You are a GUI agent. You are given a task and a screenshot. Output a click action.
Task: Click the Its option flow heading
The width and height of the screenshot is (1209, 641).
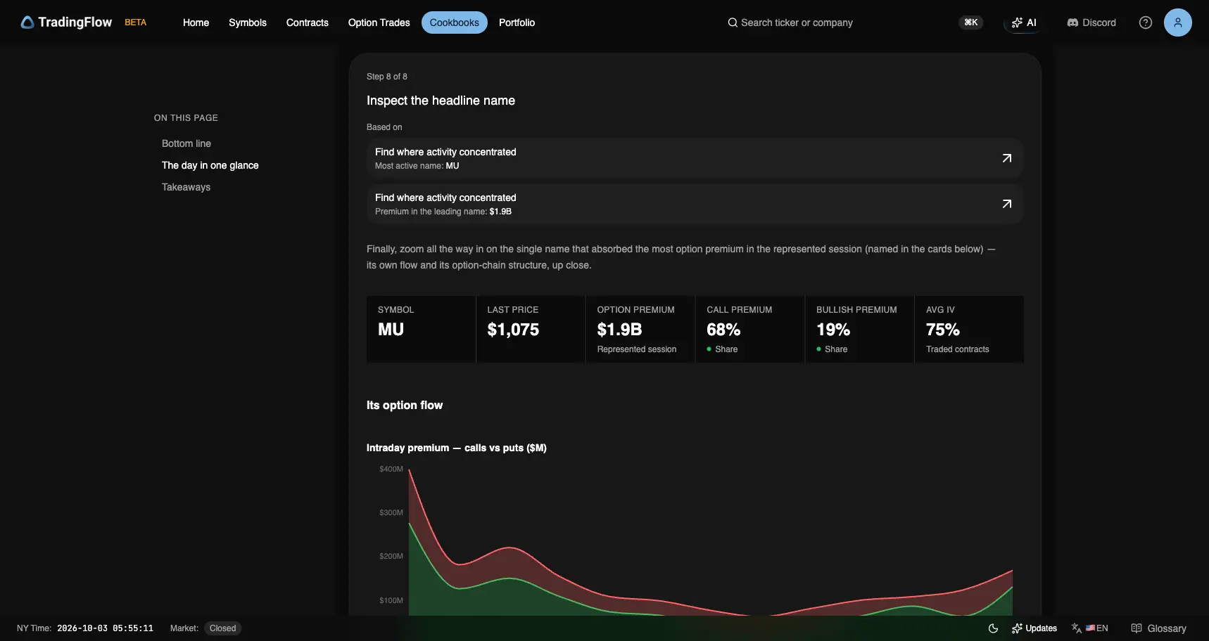[x=405, y=405]
